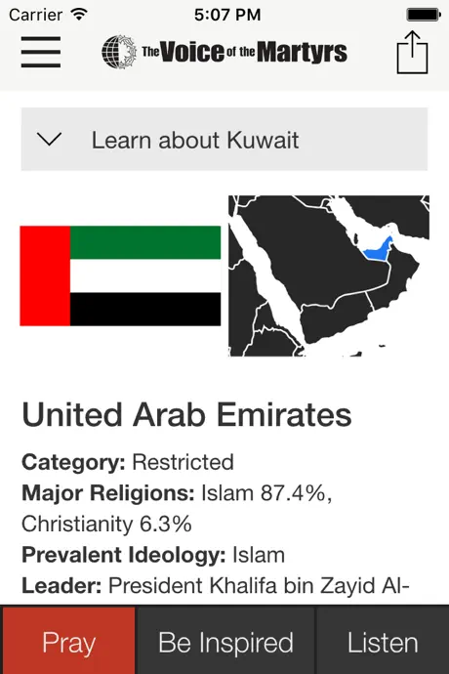Switch to the Be Inspired tab
The height and width of the screenshot is (674, 449).
coord(225,641)
